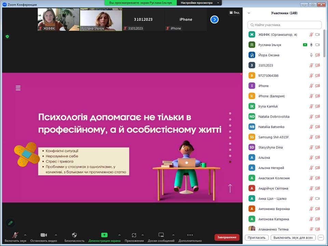
Task: Click the green annotate pencil icon
Action: click(11, 223)
